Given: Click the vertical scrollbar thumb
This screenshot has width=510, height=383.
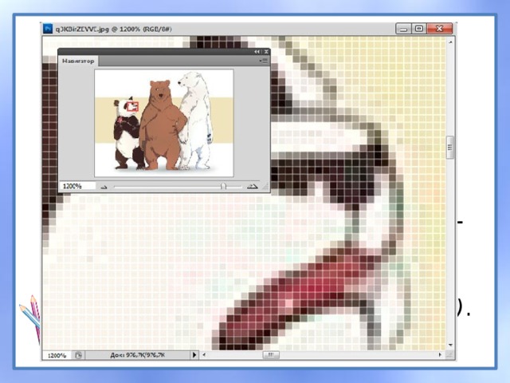Looking at the screenshot, I should pyautogui.click(x=450, y=148).
